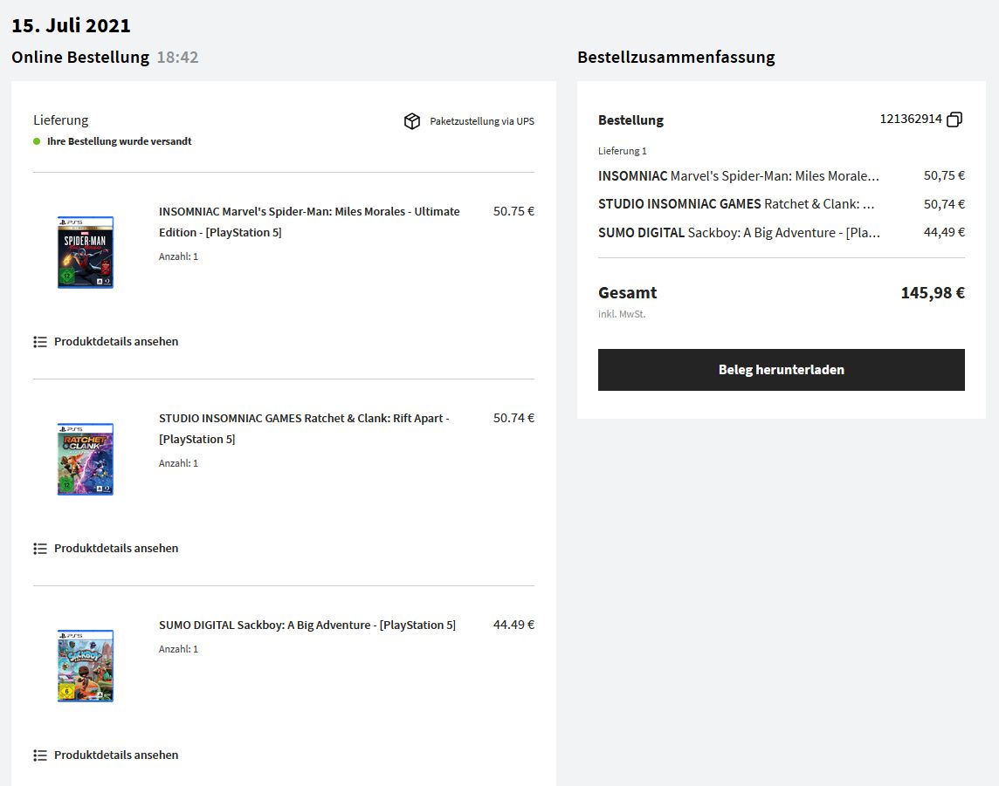Click list icon beside Spider-Man product details
The image size is (999, 786).
pyautogui.click(x=40, y=342)
